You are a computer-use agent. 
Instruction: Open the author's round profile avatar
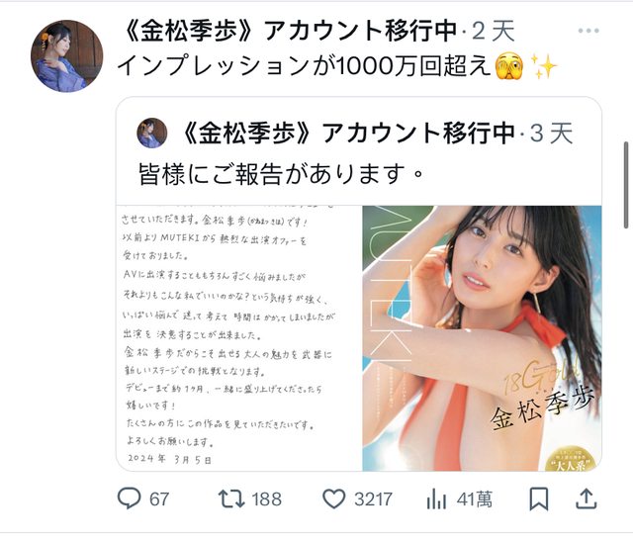66,55
